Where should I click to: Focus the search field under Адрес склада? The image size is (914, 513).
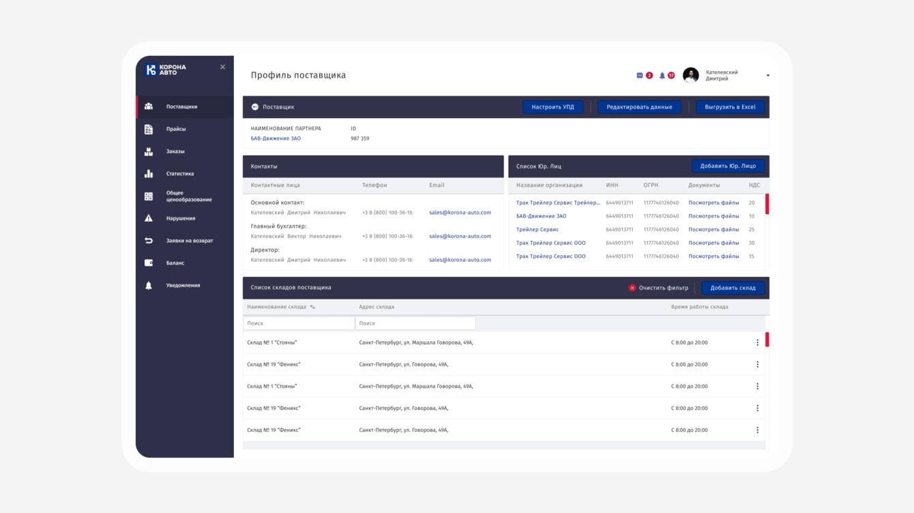[415, 323]
